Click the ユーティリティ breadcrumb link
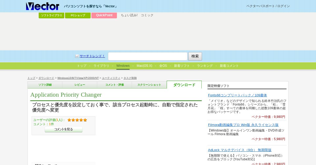 (x=111, y=78)
